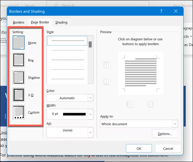
Task: Toggle the left border button under Preview
Action: (x=130, y=104)
